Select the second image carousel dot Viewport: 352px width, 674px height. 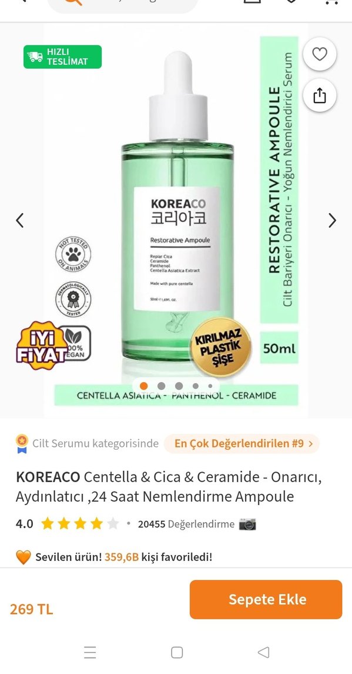(x=162, y=386)
